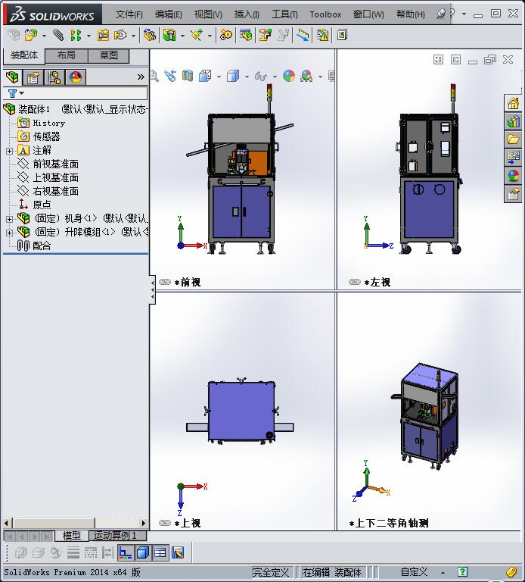Open the Linear Component Pattern dropdown arrow

click(x=89, y=36)
